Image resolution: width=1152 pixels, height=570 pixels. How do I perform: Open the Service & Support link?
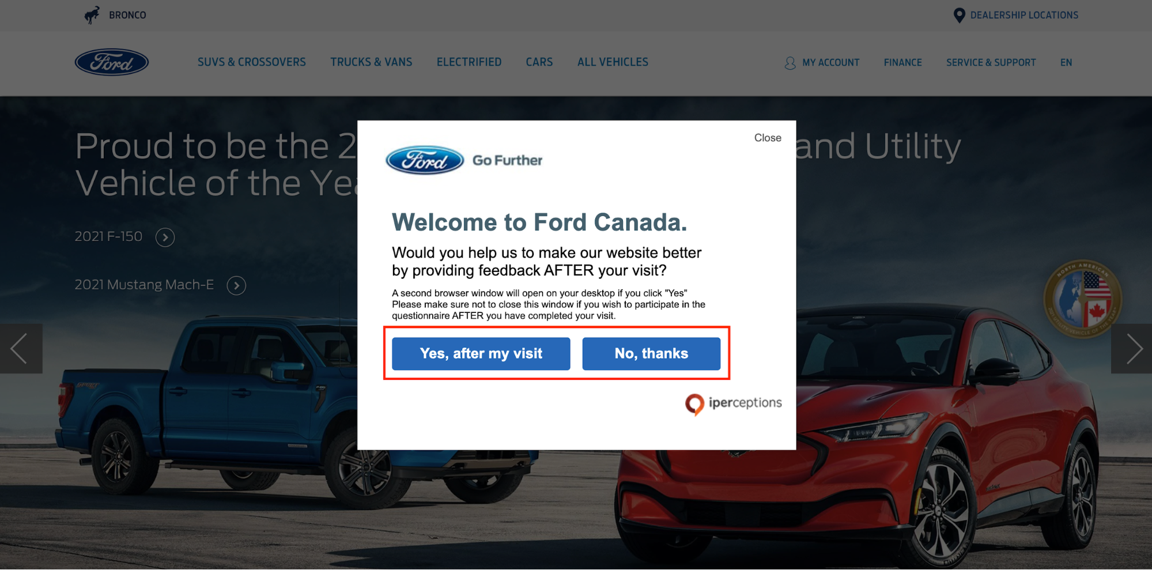pos(991,63)
